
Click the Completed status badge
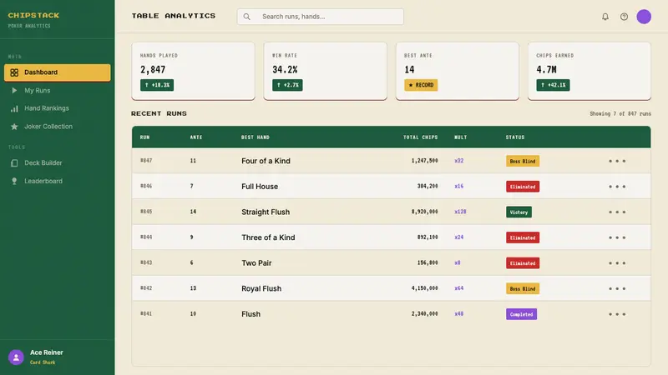click(x=521, y=314)
